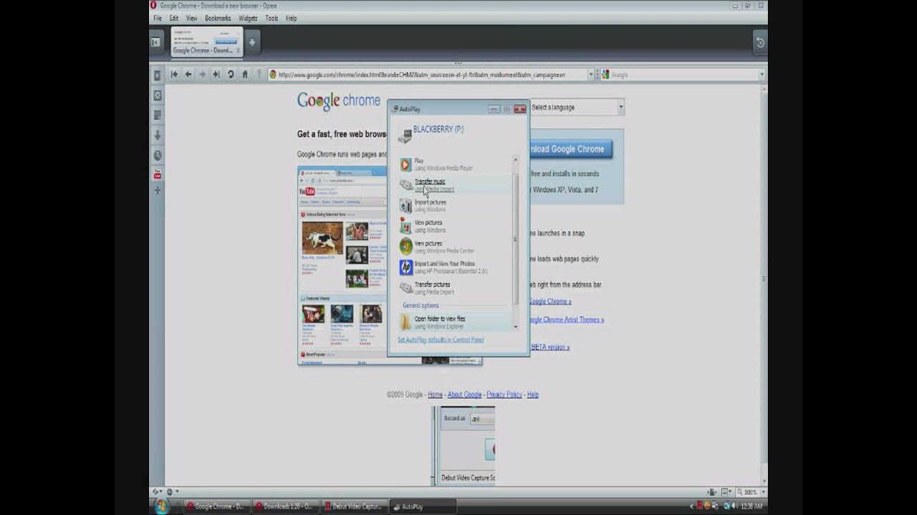This screenshot has width=917, height=515.
Task: Add a panel with the sidebar plus icon
Action: [157, 191]
